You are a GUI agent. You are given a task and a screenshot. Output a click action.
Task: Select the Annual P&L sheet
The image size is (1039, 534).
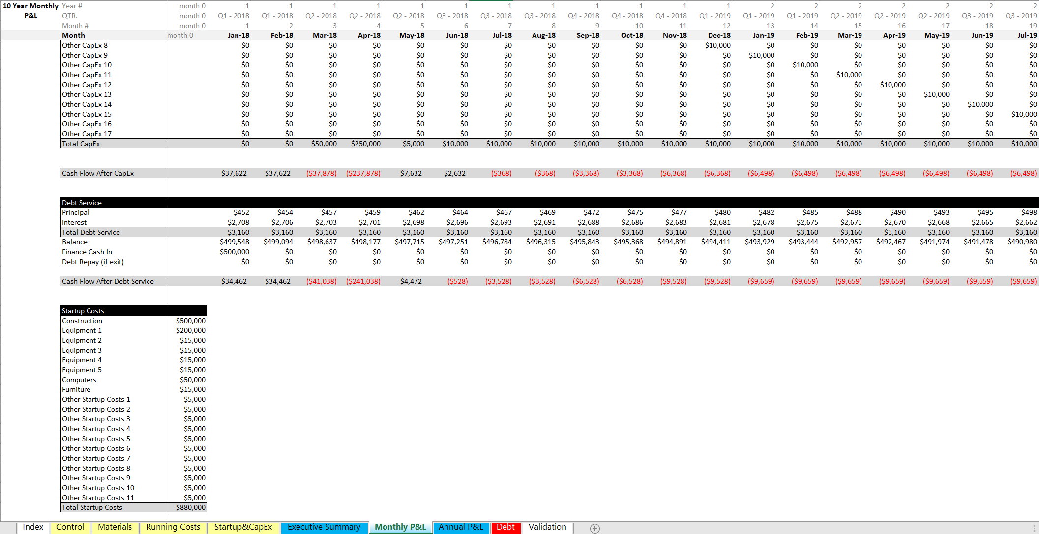[x=460, y=527]
